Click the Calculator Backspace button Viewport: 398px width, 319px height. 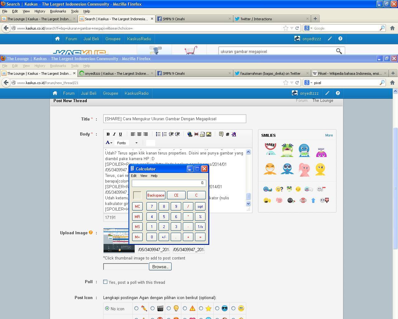156,195
